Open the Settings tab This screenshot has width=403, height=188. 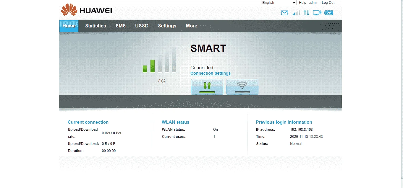(167, 26)
